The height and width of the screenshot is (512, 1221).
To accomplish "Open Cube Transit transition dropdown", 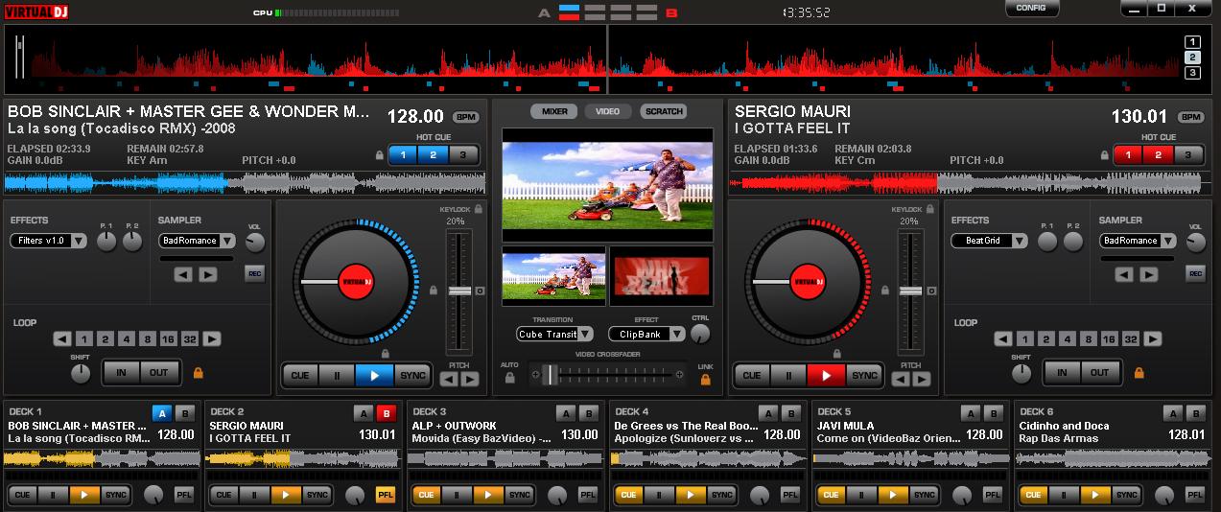I will [x=554, y=335].
